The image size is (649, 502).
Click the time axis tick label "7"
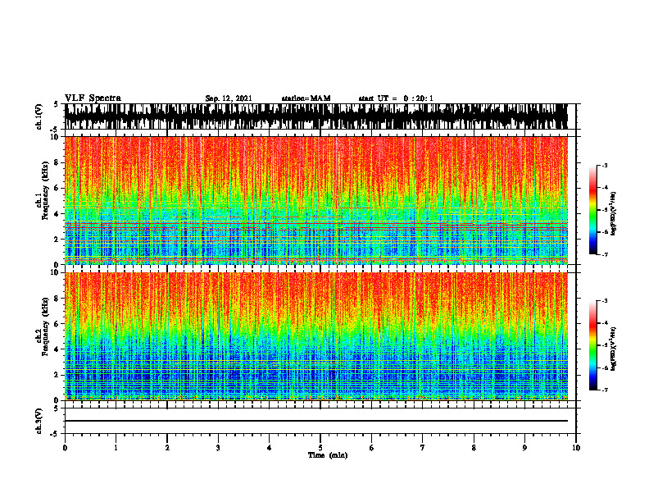pyautogui.click(x=423, y=448)
